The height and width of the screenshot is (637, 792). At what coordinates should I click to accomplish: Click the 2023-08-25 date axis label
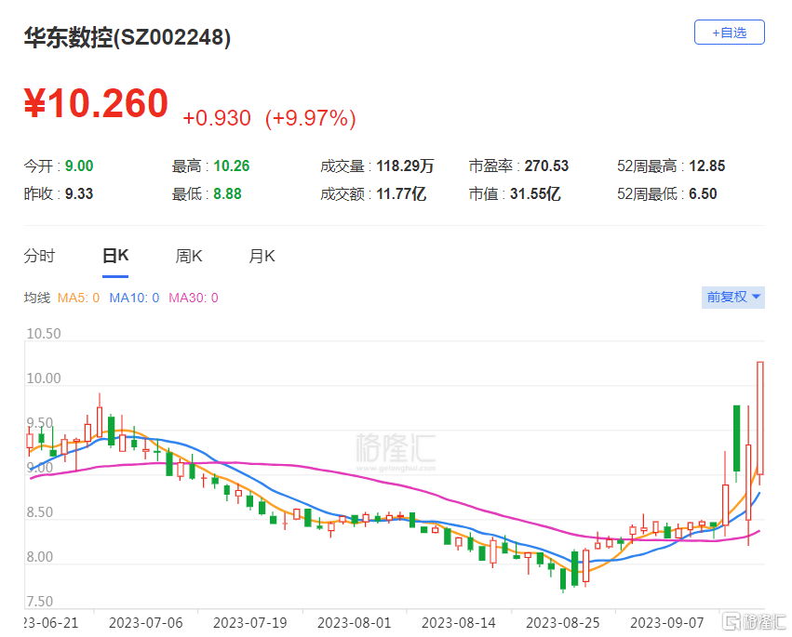tap(563, 623)
